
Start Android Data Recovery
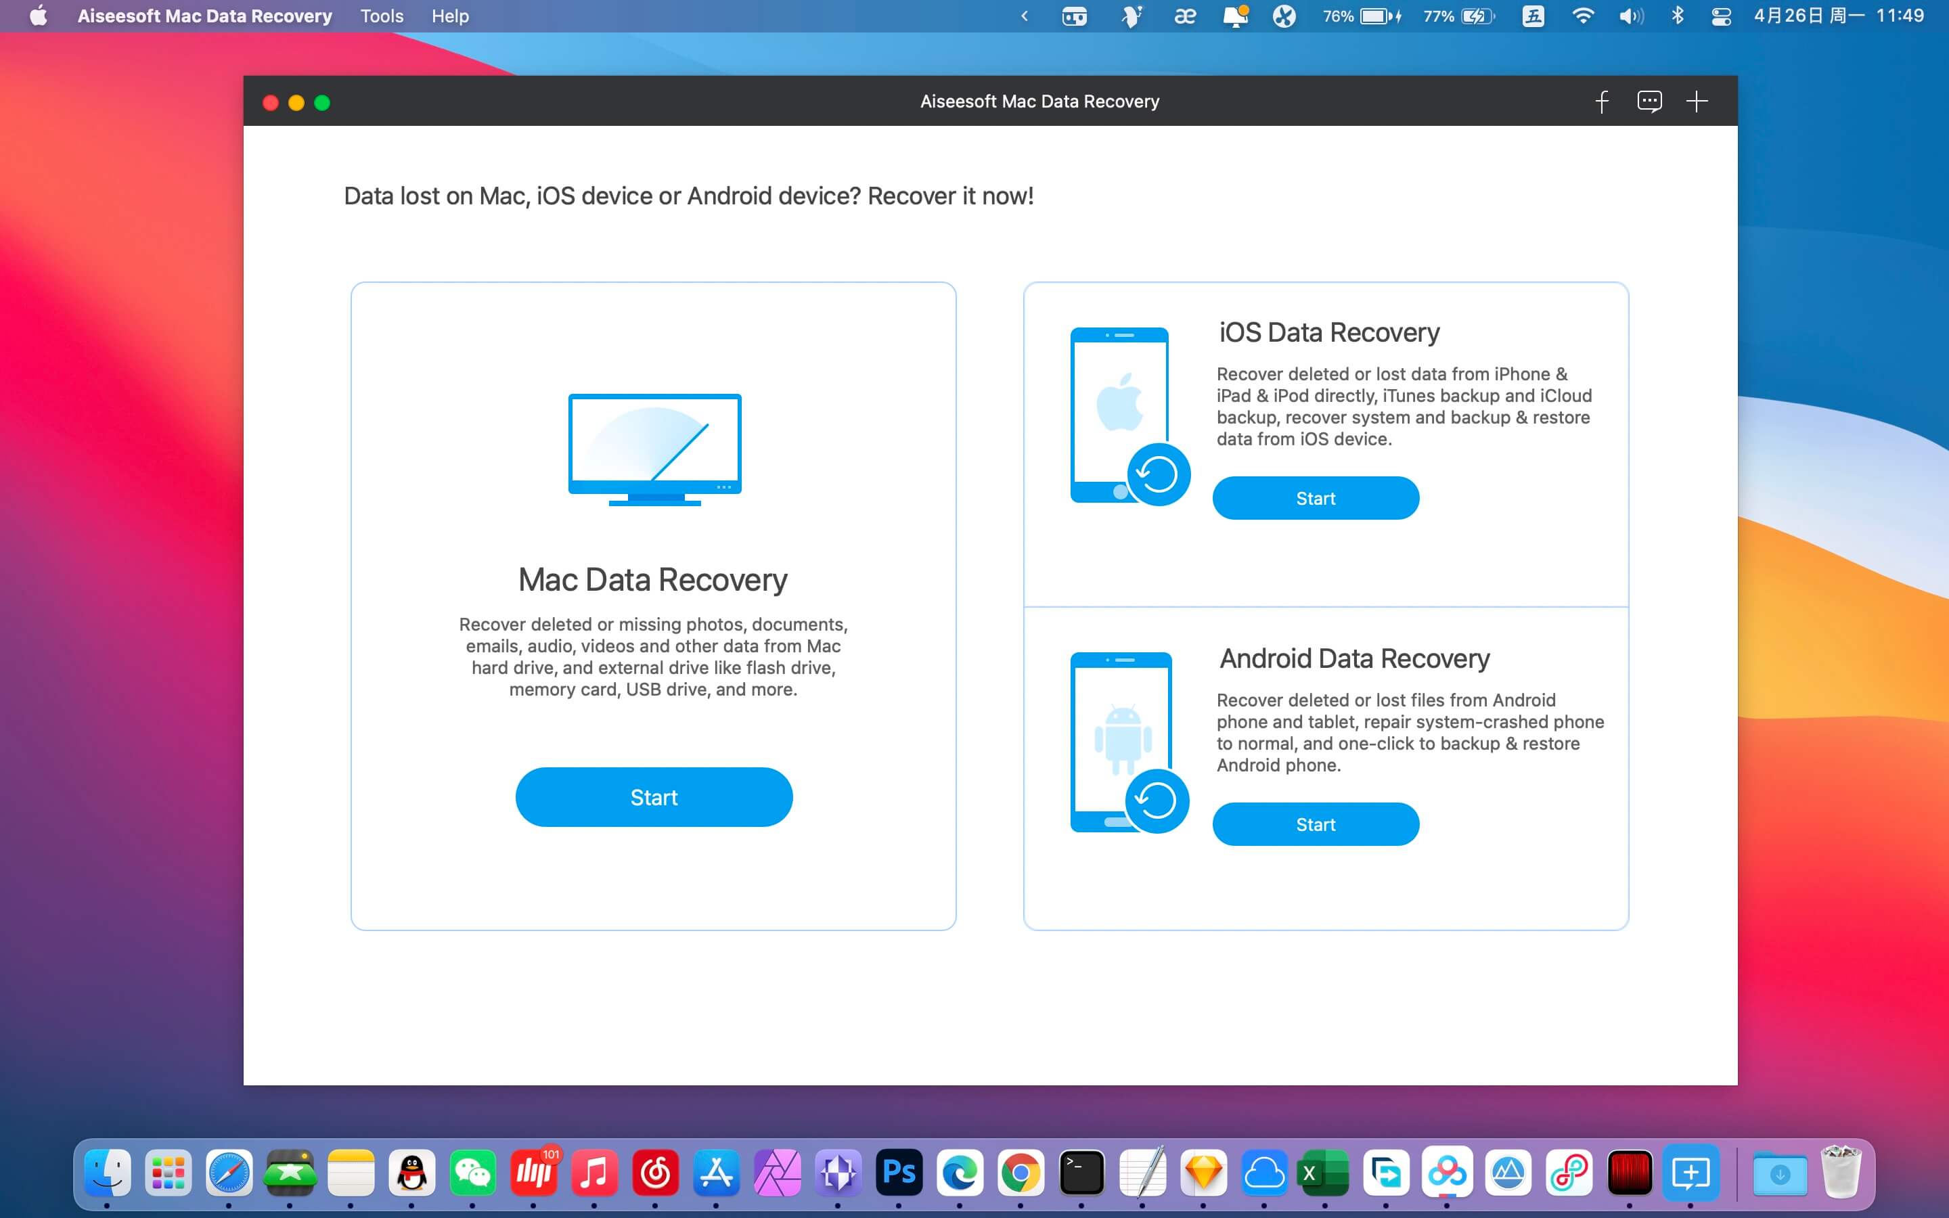click(1315, 824)
